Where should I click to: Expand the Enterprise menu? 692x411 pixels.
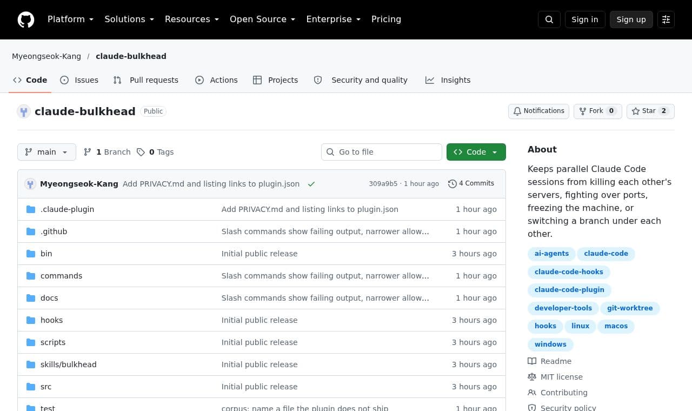coord(334,19)
